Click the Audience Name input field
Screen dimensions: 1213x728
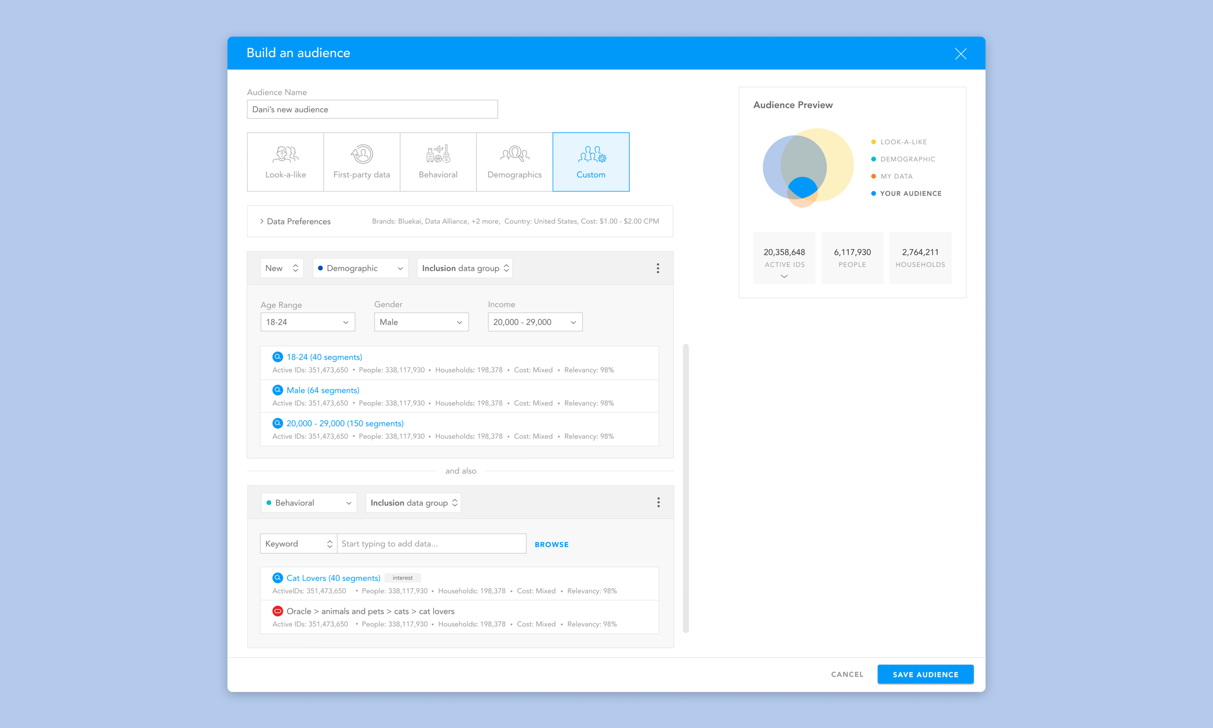(x=372, y=109)
